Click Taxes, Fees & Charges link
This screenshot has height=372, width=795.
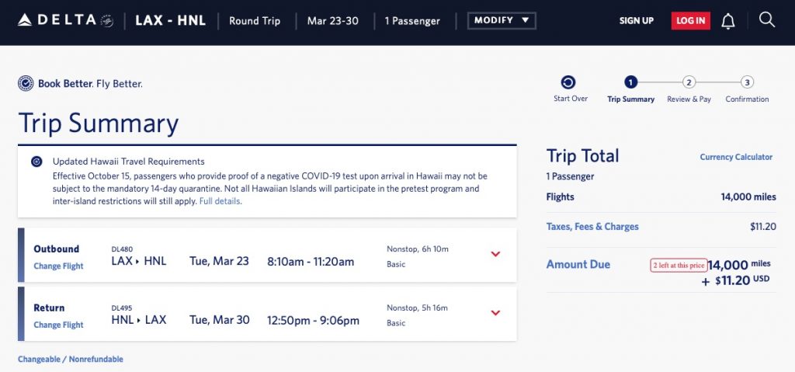tap(592, 227)
